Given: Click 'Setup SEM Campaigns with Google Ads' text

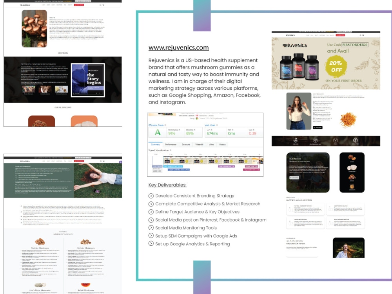Looking at the screenshot, I should click(x=196, y=236).
